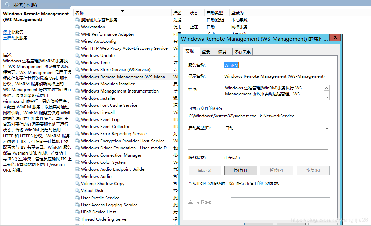Image resolution: width=371 pixels, height=226 pixels.
Task: Click the description text box in the dialog
Action: tap(274, 93)
